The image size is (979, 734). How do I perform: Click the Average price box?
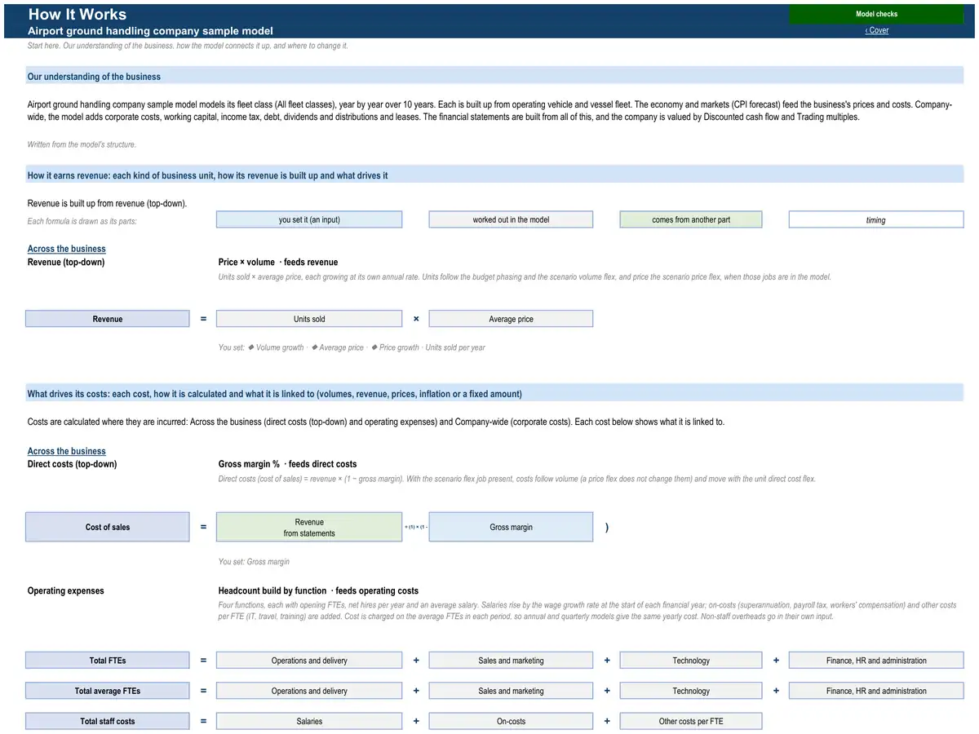(511, 319)
